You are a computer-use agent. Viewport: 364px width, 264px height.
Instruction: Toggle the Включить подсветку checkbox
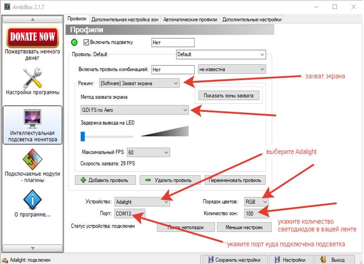click(x=86, y=42)
